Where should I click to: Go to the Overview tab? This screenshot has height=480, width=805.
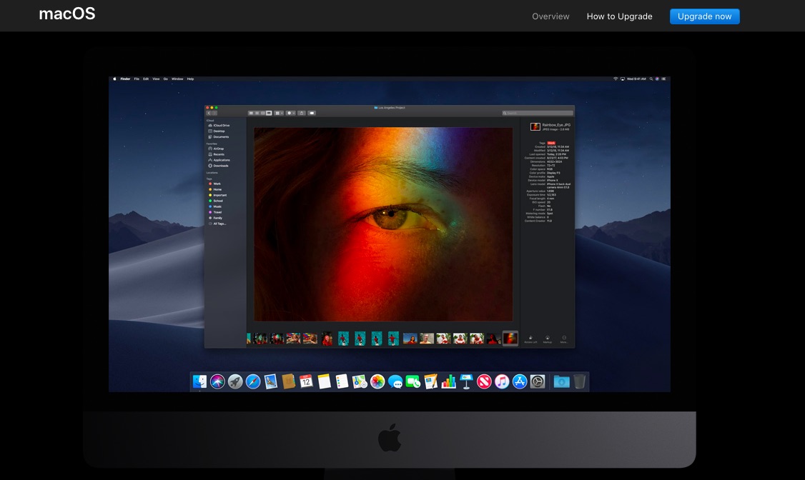tap(550, 16)
